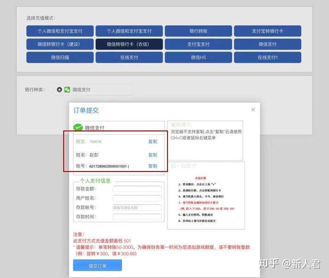Click the payee name 赵彭
This screenshot has width=329, height=278.
94,155
